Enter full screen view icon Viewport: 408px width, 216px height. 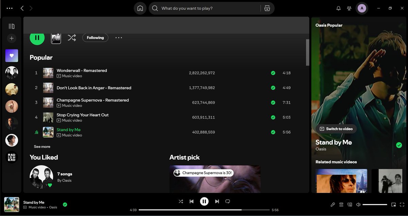point(402,204)
